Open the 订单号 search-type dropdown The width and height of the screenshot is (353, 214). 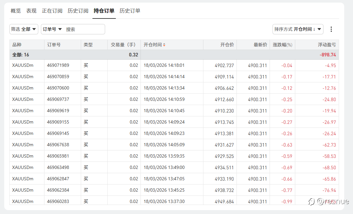click(52, 29)
